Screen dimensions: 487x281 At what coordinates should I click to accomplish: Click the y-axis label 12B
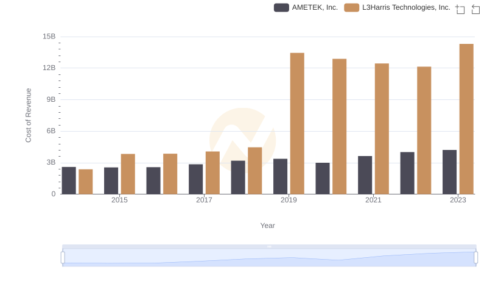pyautogui.click(x=49, y=68)
